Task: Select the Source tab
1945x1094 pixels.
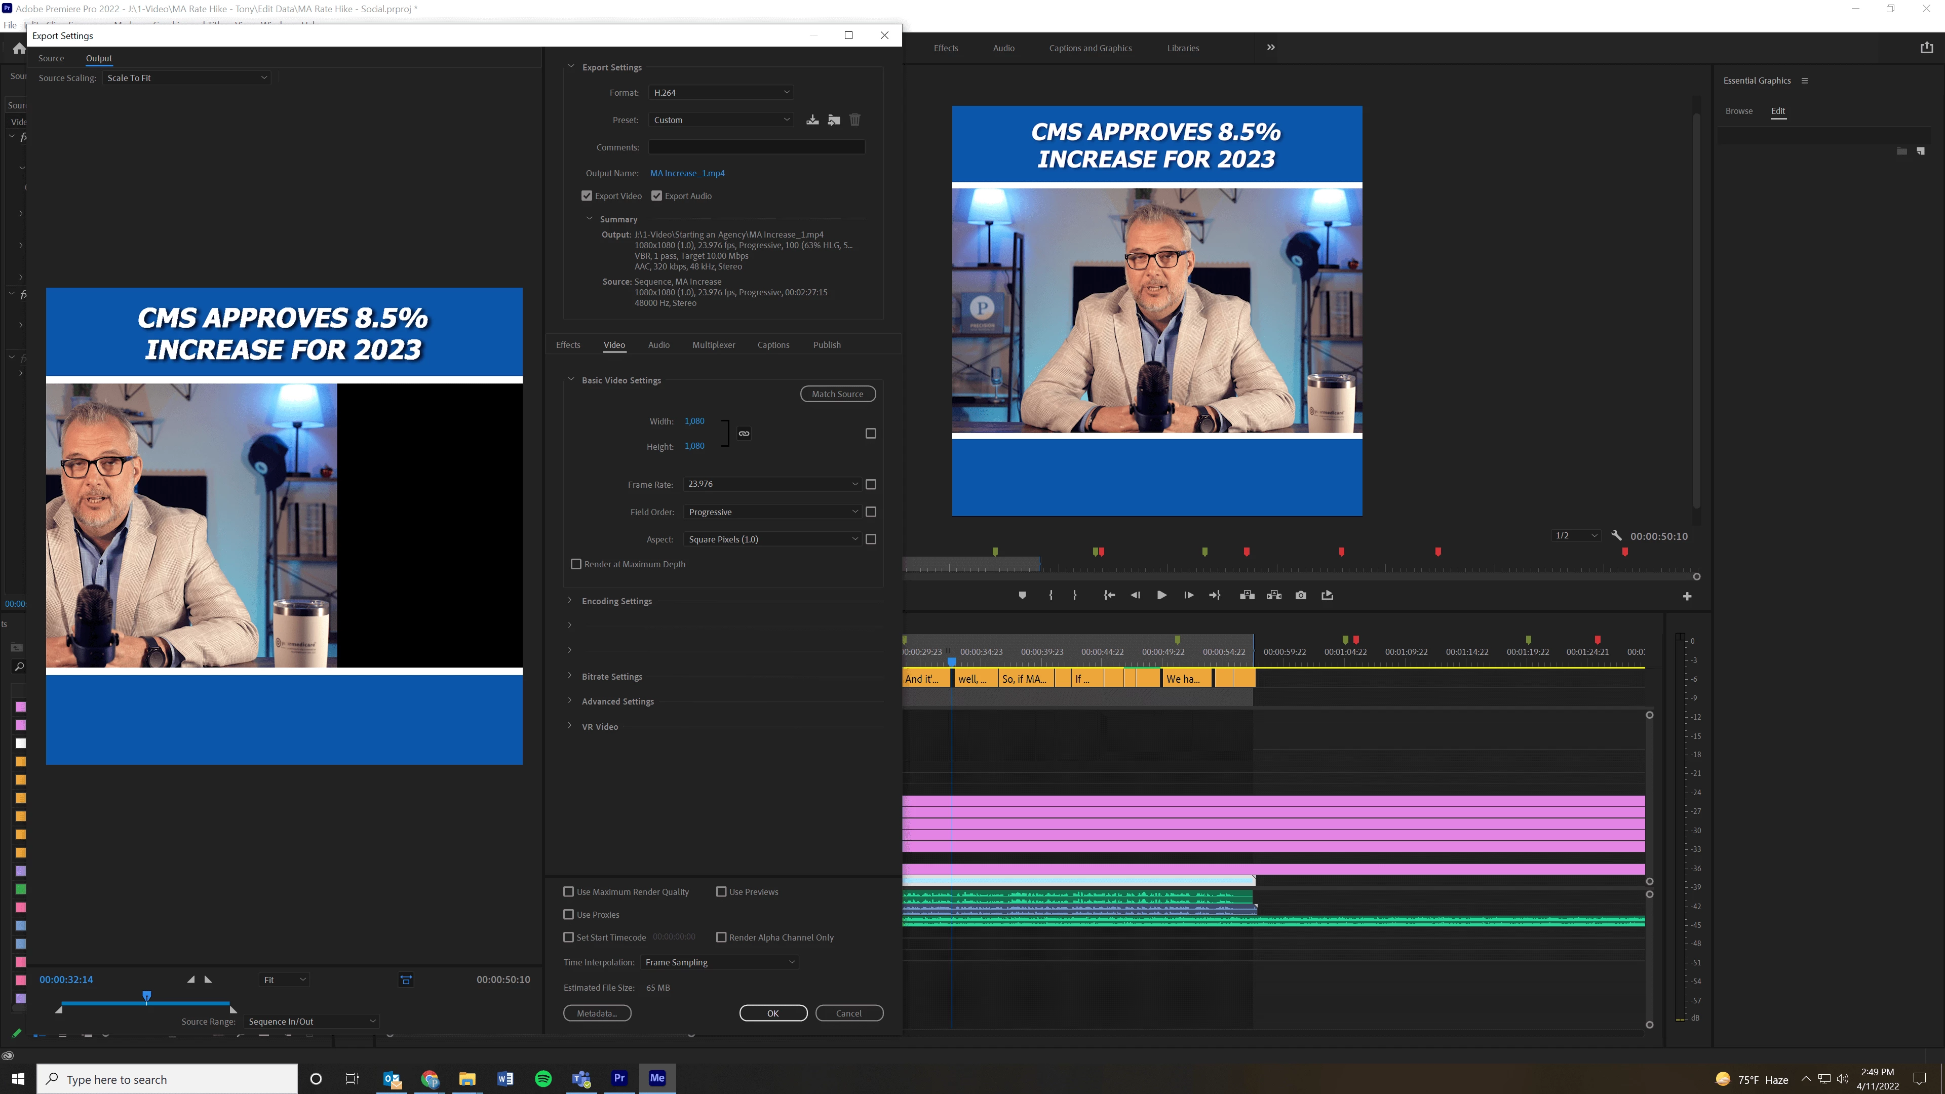Action: (x=51, y=58)
